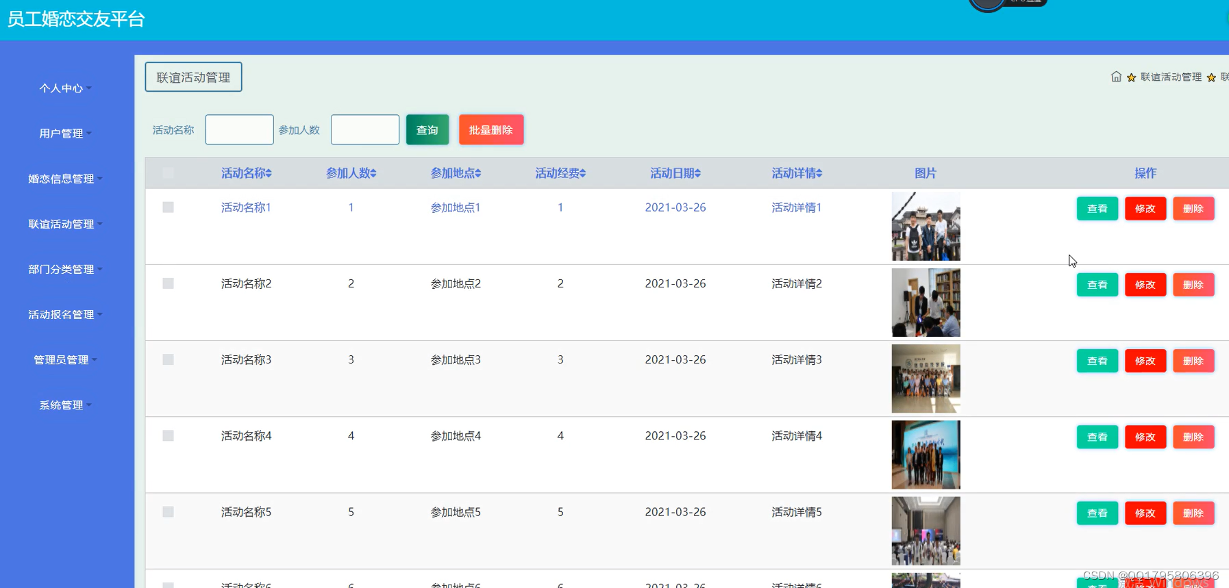Viewport: 1229px width, 588px height.
Task: Expand the 部门分类管理 sidebar menu
Action: [65, 269]
